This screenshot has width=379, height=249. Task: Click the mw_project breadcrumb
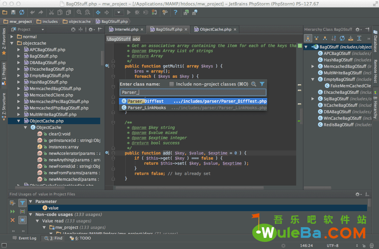pos(18,21)
